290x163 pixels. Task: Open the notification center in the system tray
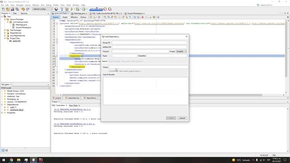[285, 160]
